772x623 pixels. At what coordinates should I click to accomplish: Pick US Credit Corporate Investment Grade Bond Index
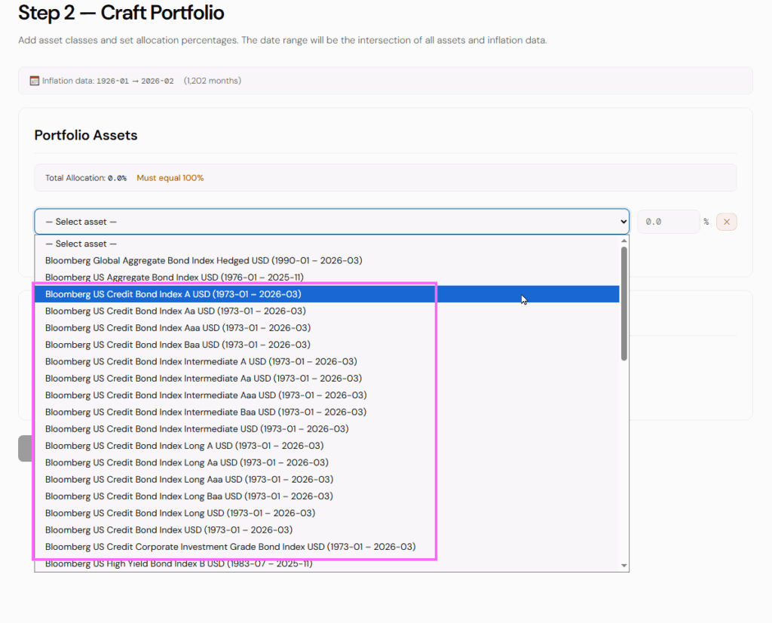click(x=230, y=547)
